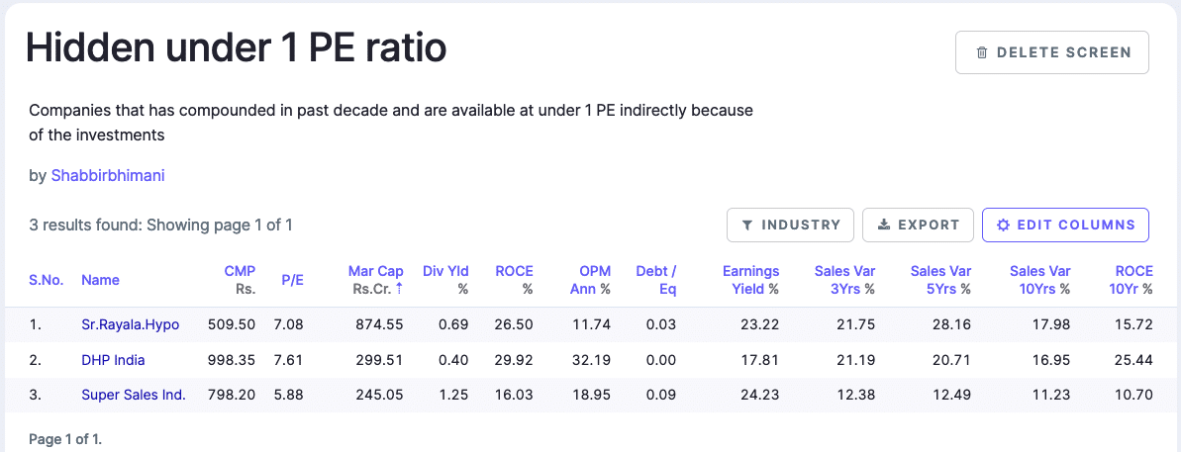1181x452 pixels.
Task: Open the Shabbirbhimani author profile link
Action: coord(108,175)
